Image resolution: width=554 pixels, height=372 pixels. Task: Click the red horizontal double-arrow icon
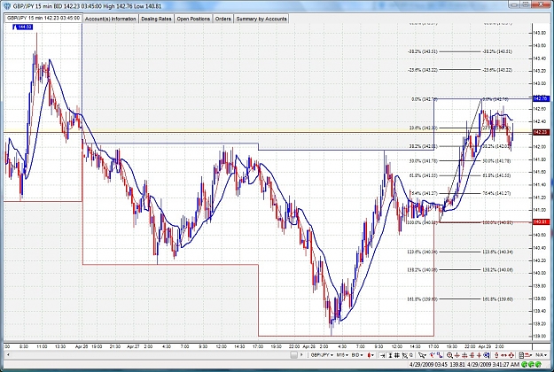pyautogui.click(x=503, y=355)
